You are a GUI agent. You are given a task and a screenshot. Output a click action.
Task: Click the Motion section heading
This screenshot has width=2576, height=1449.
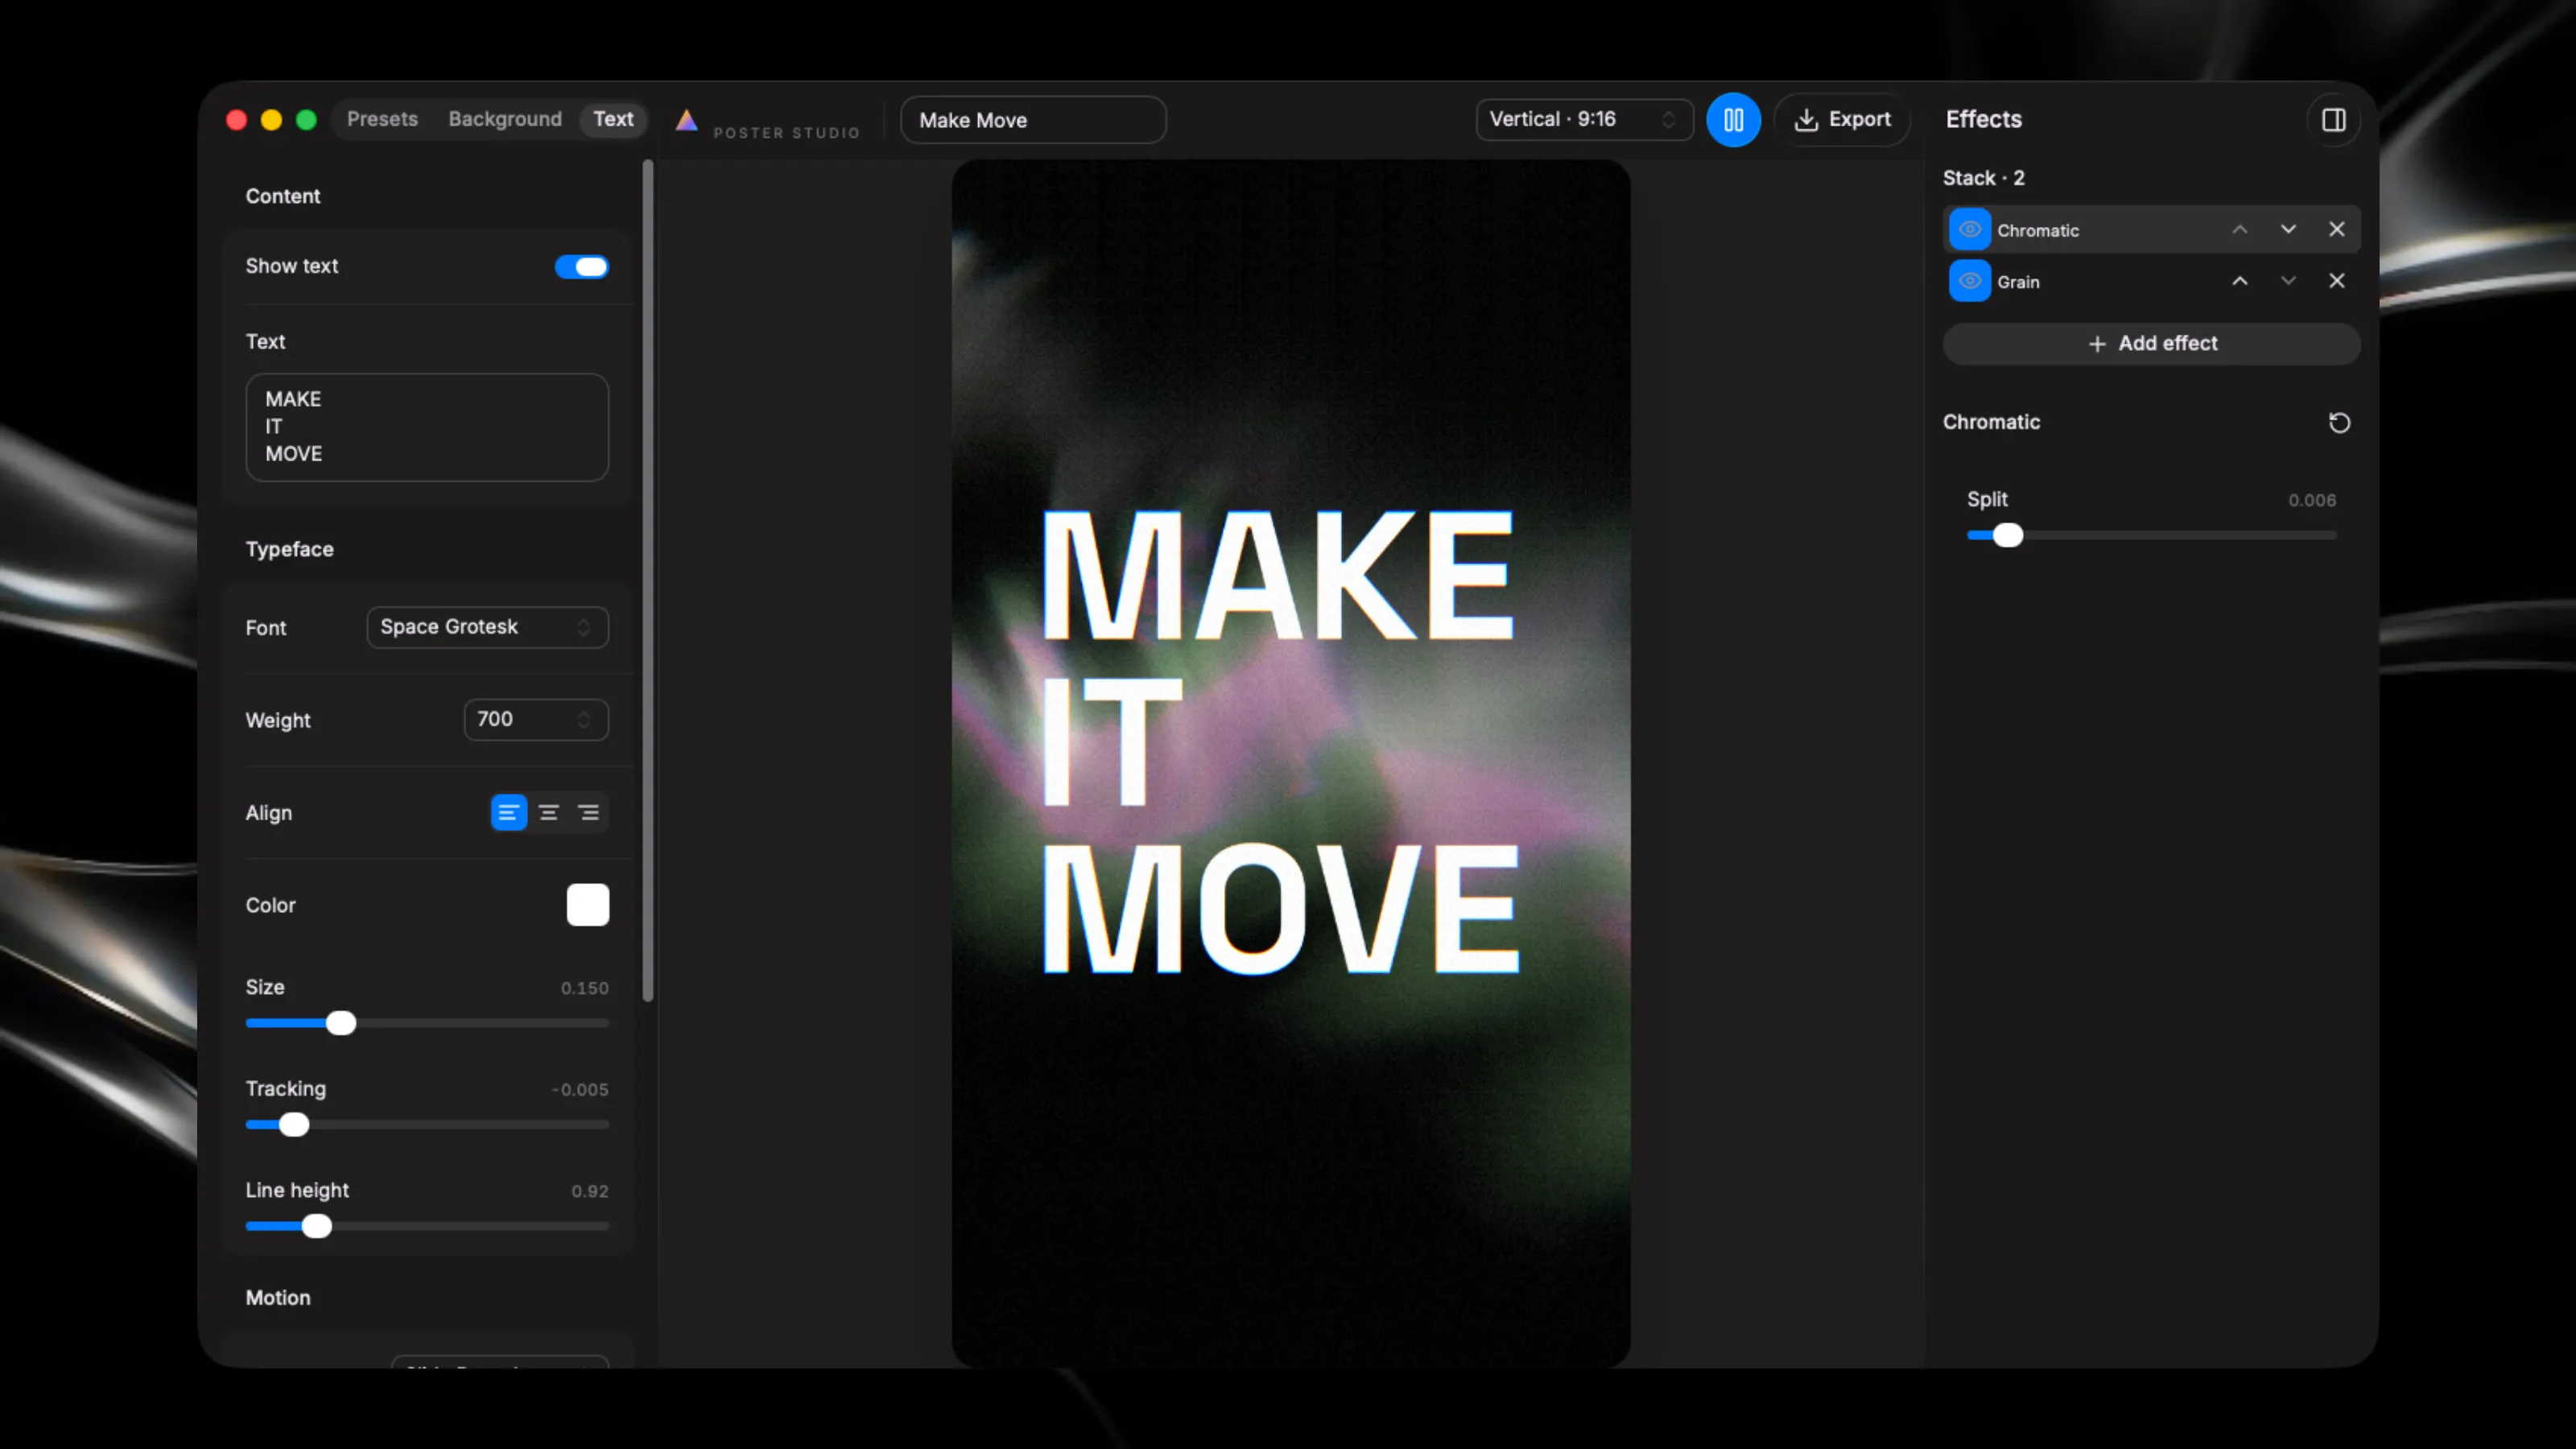[278, 1298]
